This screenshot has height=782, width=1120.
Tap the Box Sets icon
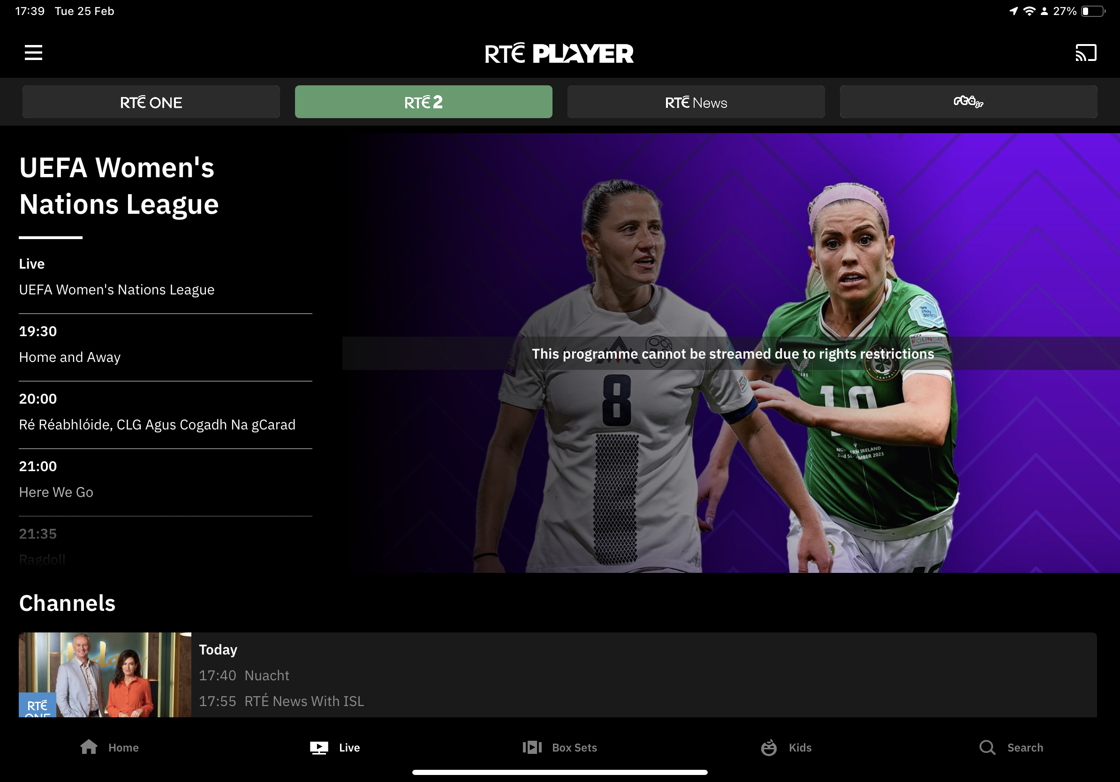532,747
